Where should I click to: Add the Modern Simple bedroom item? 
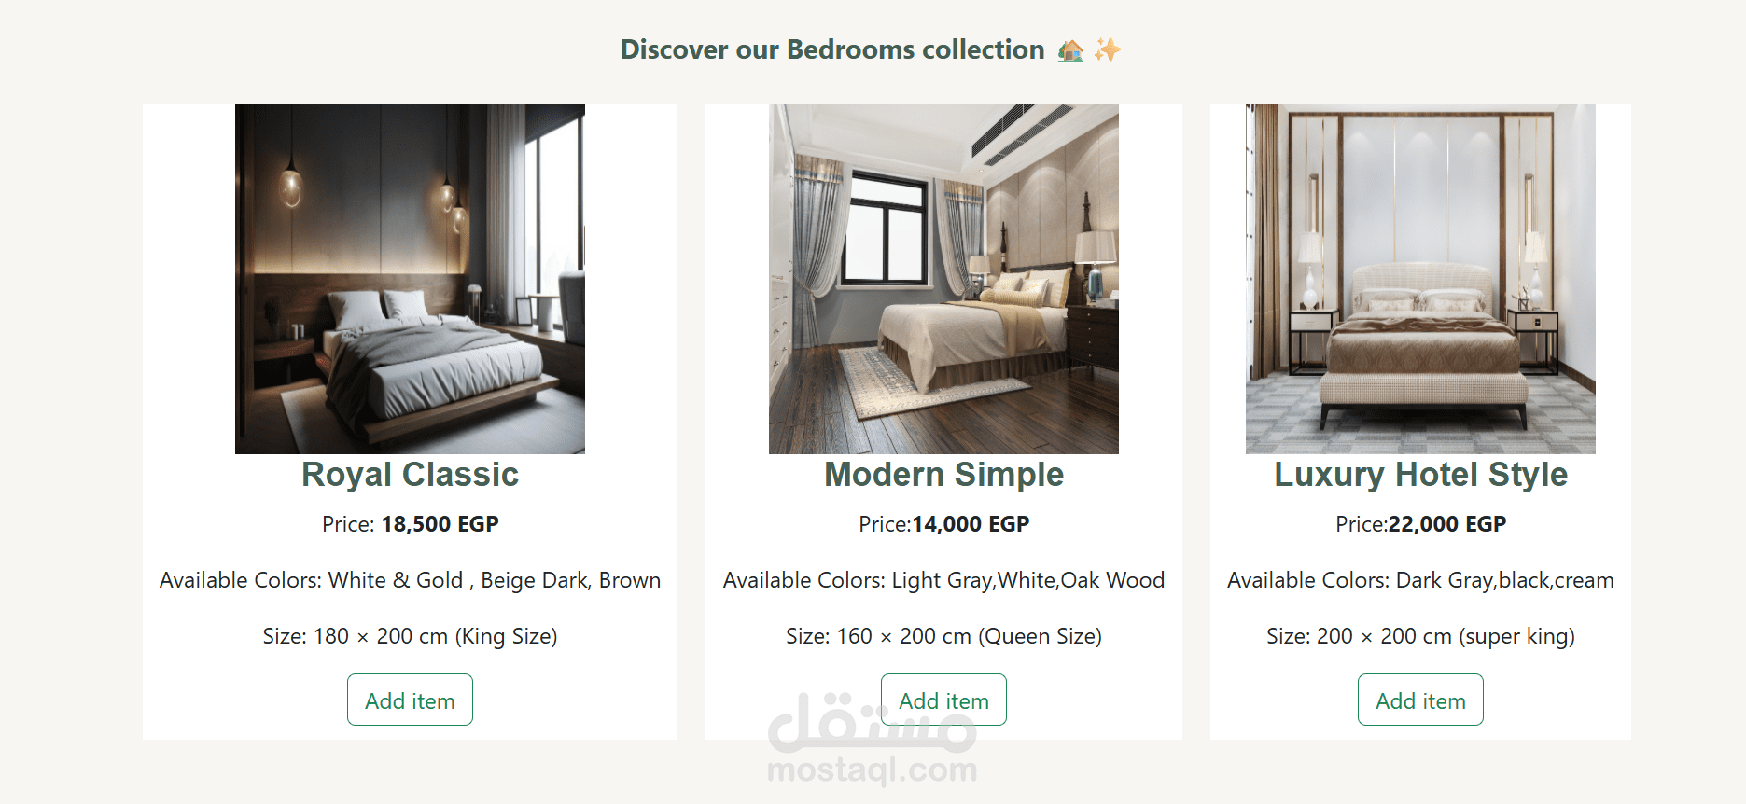[943, 700]
